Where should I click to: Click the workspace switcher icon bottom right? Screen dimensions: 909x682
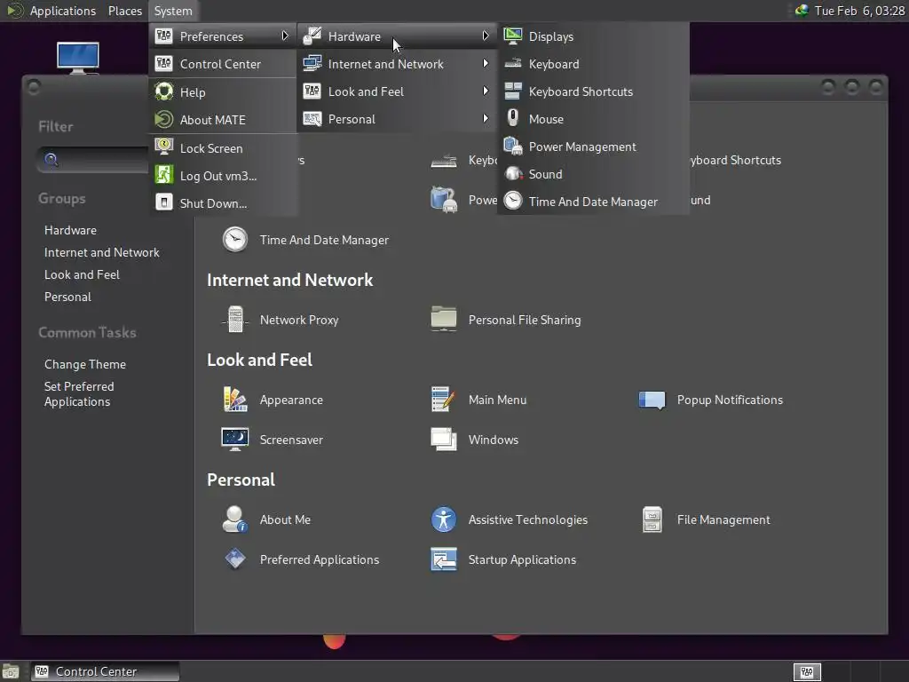807,672
